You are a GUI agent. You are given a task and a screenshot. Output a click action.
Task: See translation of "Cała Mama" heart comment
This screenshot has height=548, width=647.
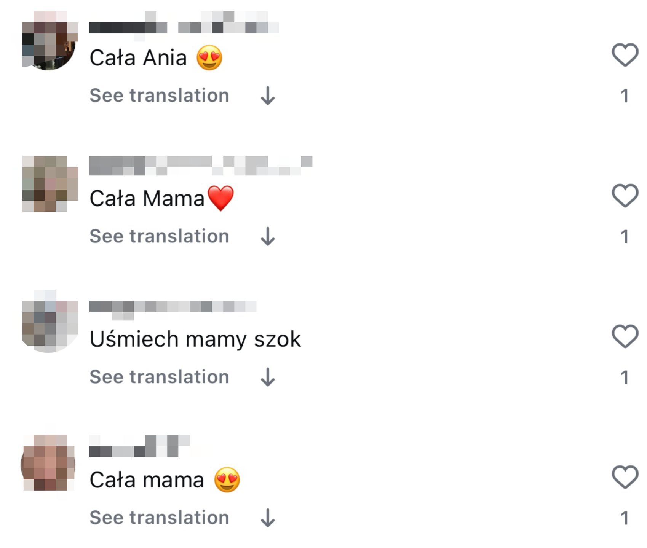pos(159,236)
